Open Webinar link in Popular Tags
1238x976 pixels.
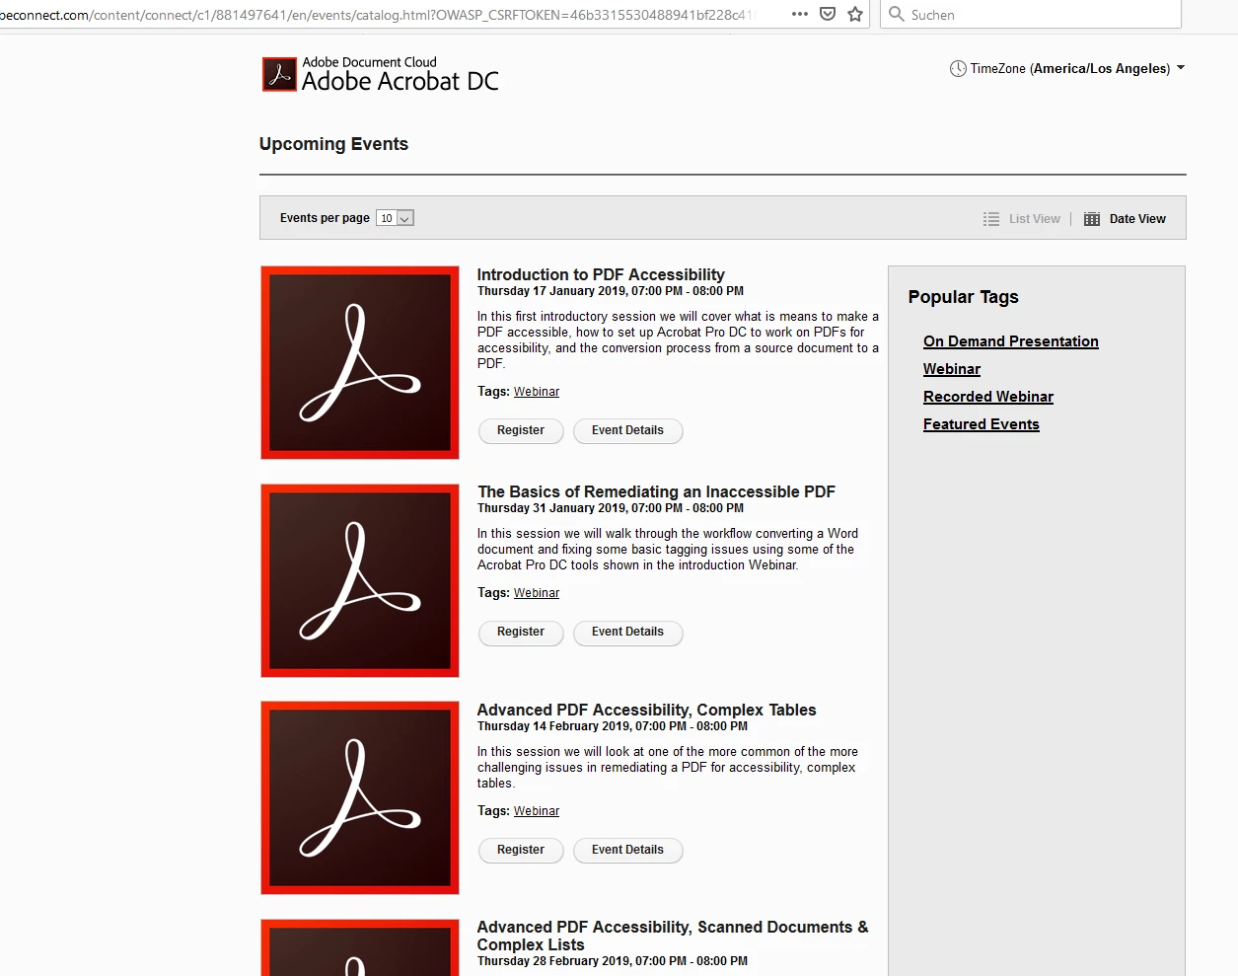tap(952, 369)
